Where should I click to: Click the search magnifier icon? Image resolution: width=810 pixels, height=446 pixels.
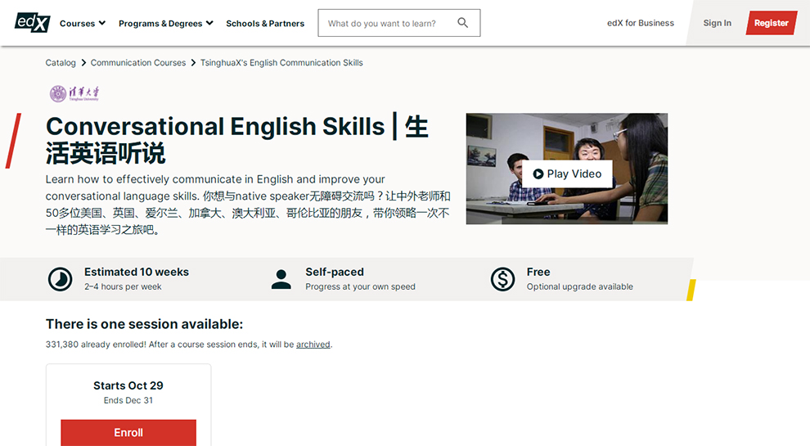pos(463,23)
